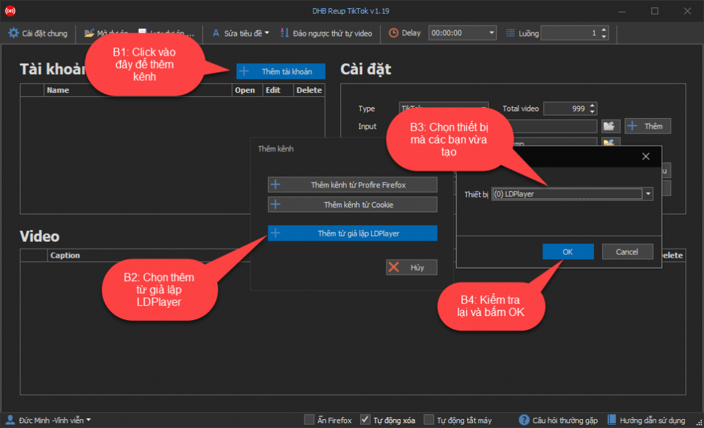Click the Delay clock icon

(x=393, y=33)
